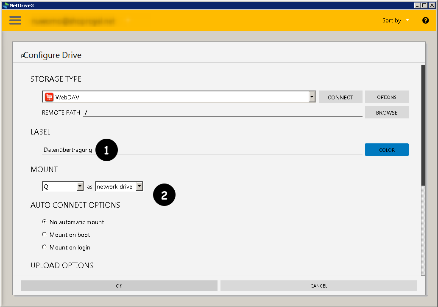This screenshot has width=438, height=307.
Task: Click the NetDrive3 title bar logo
Action: 6,5
